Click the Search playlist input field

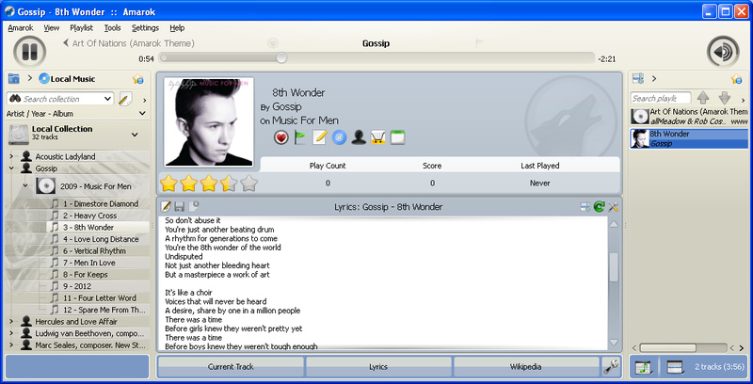coord(661,98)
